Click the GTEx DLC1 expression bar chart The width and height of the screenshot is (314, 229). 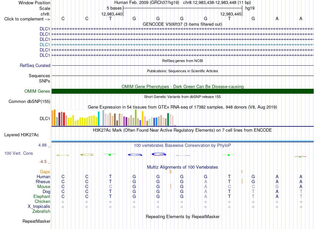[x=114, y=118]
